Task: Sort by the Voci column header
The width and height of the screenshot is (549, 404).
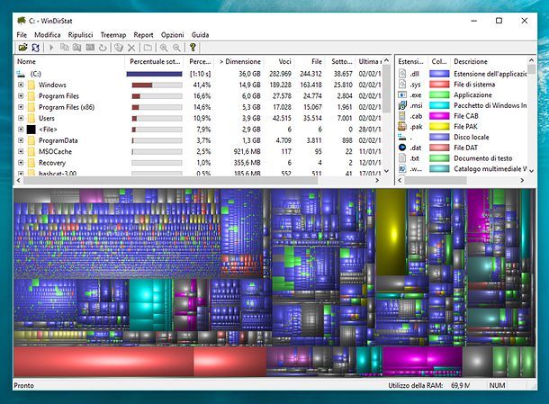Action: (279, 61)
